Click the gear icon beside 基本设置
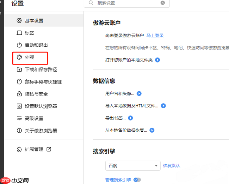Viewport: 229px width, 184px height. pyautogui.click(x=19, y=20)
